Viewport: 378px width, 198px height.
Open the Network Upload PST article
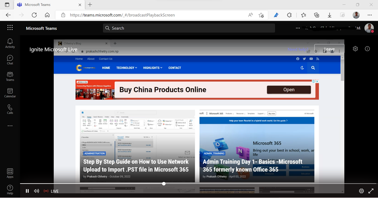(x=136, y=166)
